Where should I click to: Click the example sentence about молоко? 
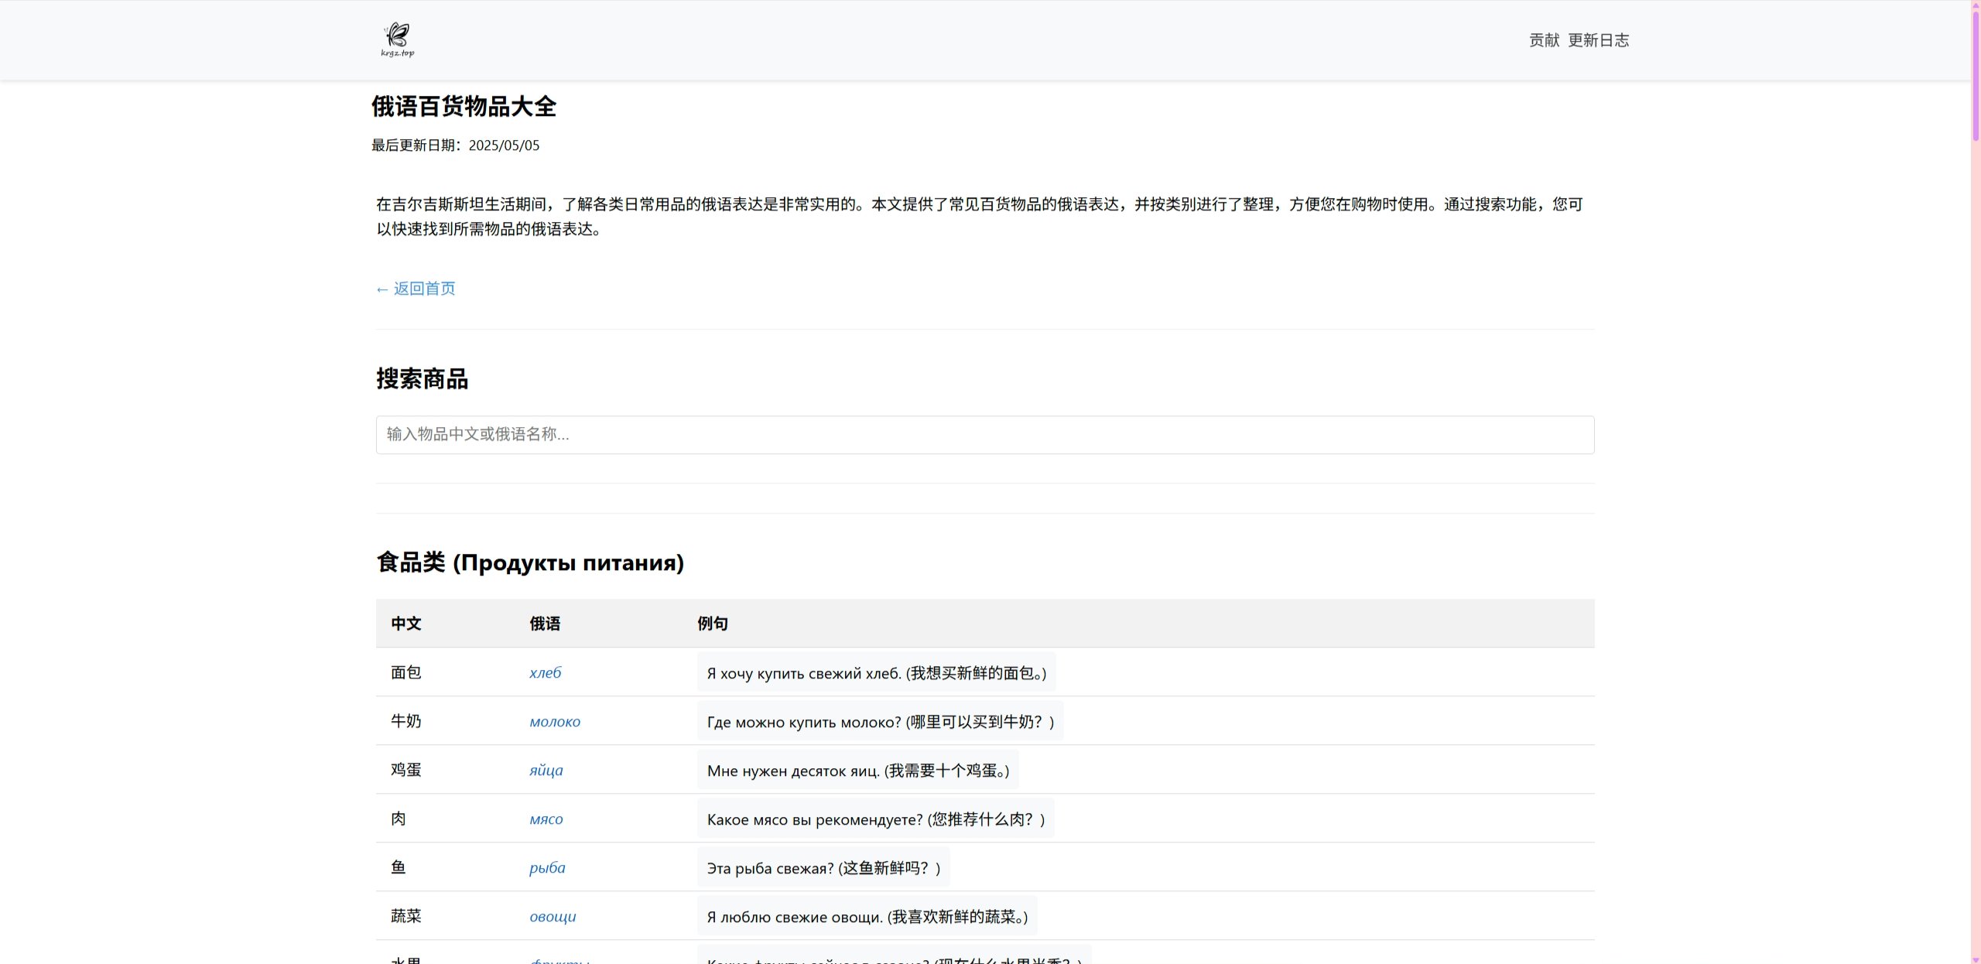tap(880, 722)
